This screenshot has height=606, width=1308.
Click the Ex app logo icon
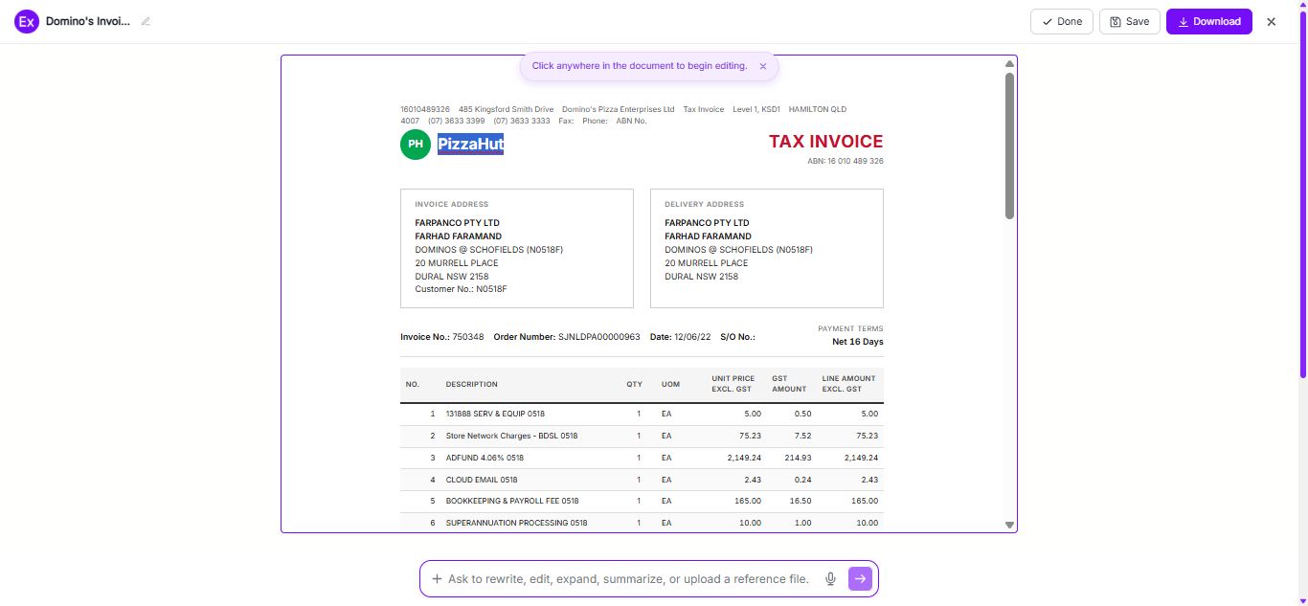[x=27, y=21]
